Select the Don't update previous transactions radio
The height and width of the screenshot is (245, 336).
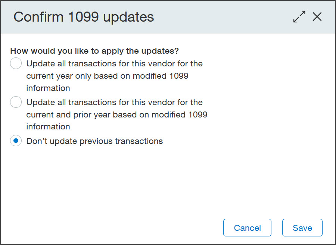tap(16, 141)
